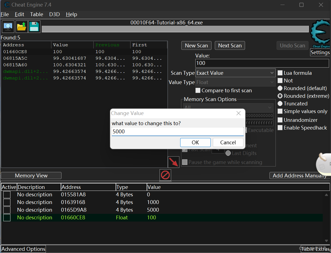Click address list scrollbar down arrow
The height and width of the screenshot is (253, 331).
pos(326,241)
